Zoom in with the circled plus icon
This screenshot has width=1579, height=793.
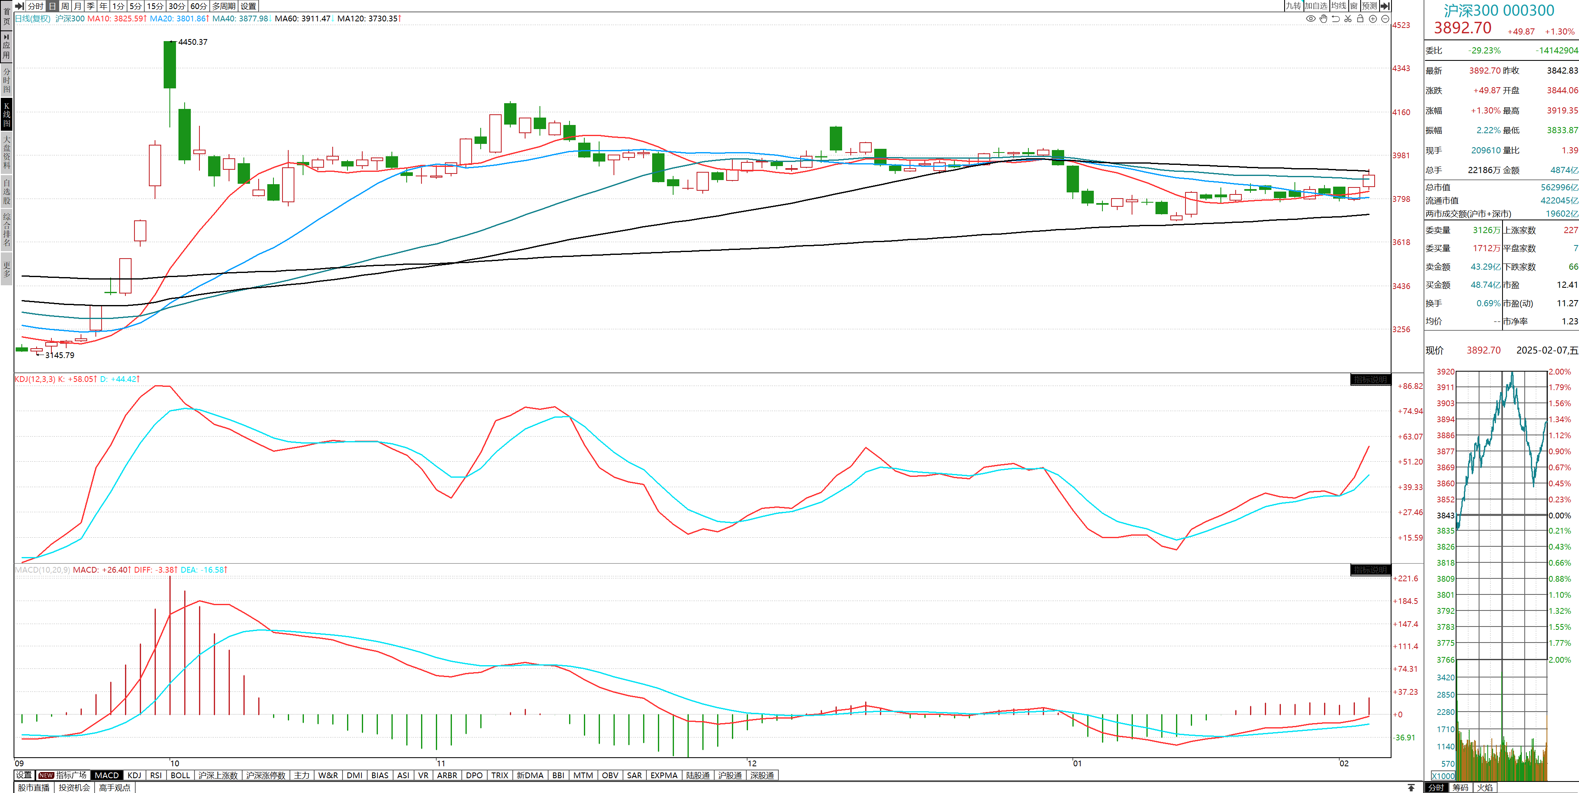[1373, 19]
